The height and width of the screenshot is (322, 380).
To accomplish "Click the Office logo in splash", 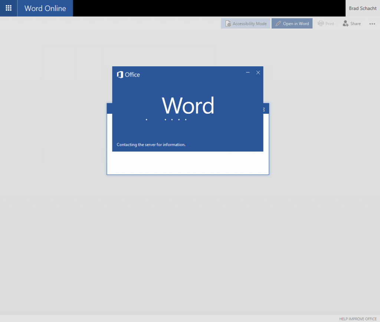I will point(128,74).
